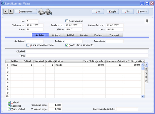The image size is (155, 114).
Task: Click the Tellimuse kp. date field
Action: coord(35,25)
